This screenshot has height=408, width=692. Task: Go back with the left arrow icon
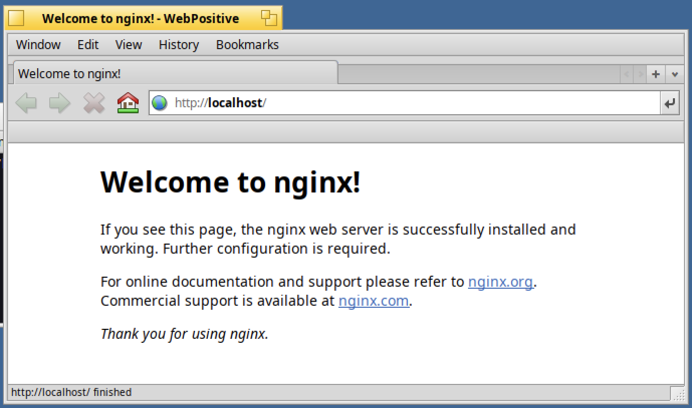tap(26, 103)
